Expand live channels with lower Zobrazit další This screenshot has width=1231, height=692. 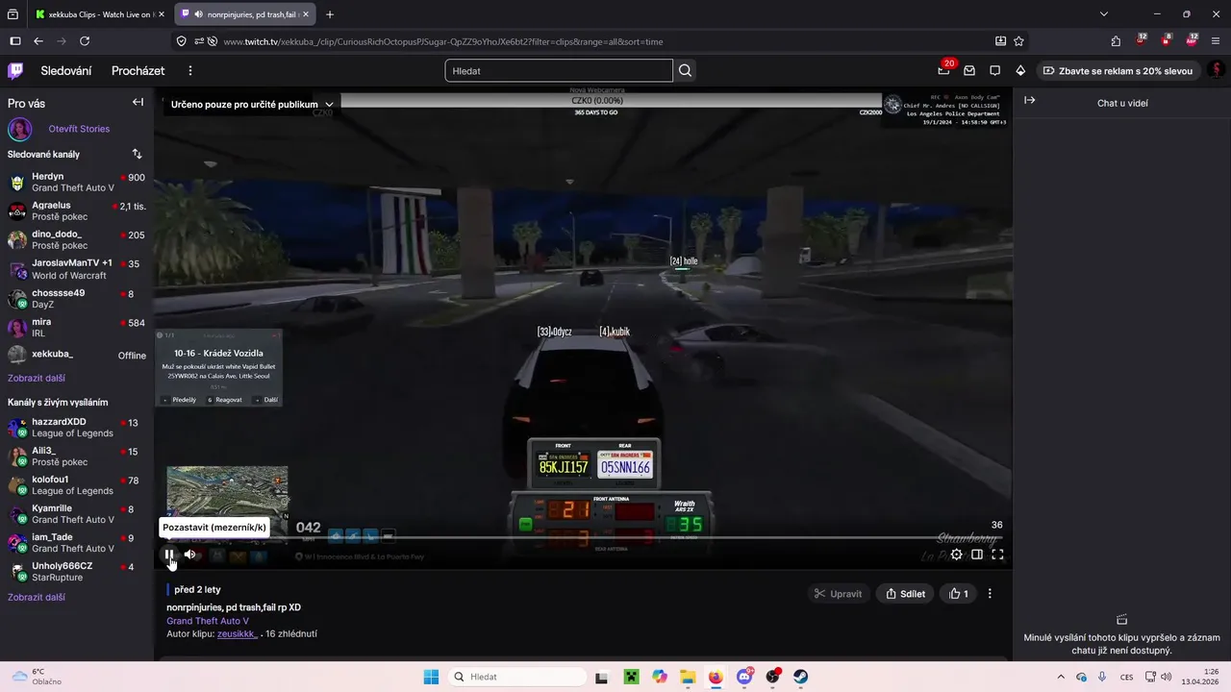pyautogui.click(x=37, y=597)
